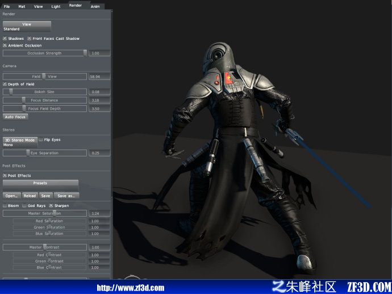Click the Master Contrast value field
The image size is (392, 294).
pos(99,247)
